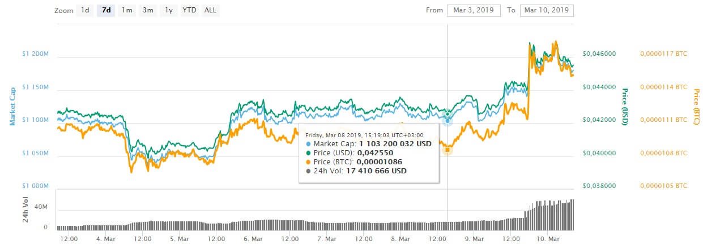
Task: Click the orange Price (BTC) marker on chart
Action: (447, 150)
